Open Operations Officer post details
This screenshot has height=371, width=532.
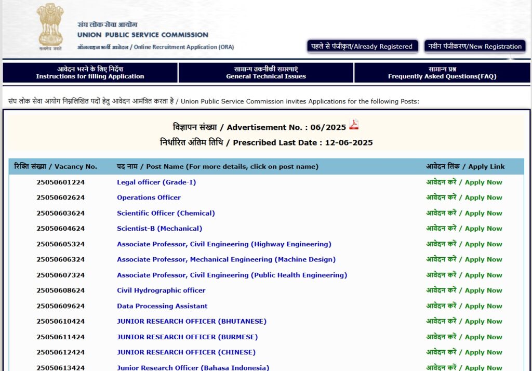click(149, 197)
